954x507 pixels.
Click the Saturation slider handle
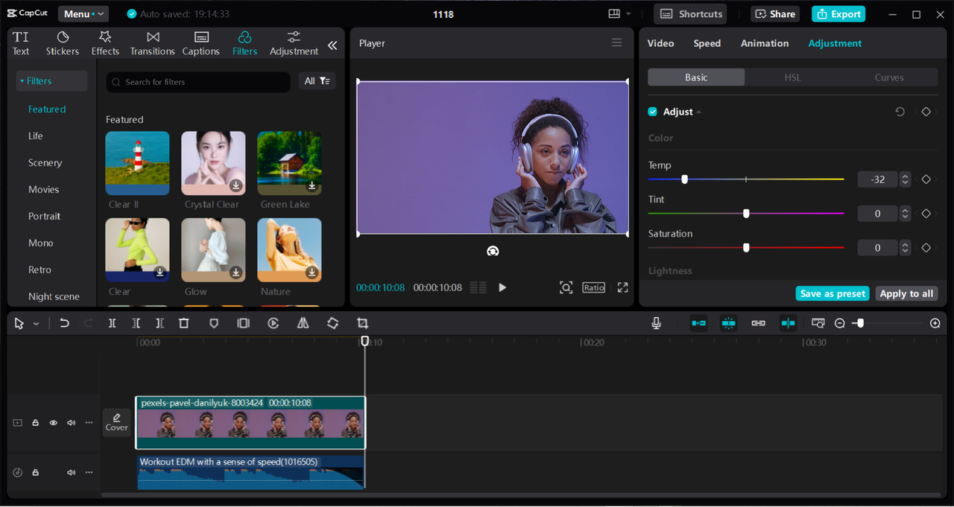tap(746, 248)
